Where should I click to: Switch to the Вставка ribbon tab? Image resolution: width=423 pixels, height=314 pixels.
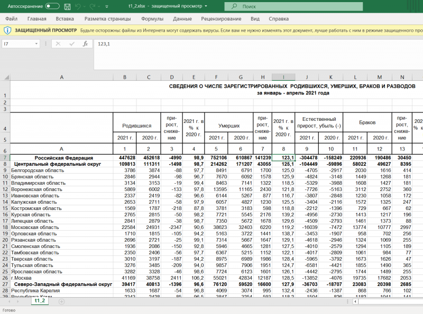(65, 19)
